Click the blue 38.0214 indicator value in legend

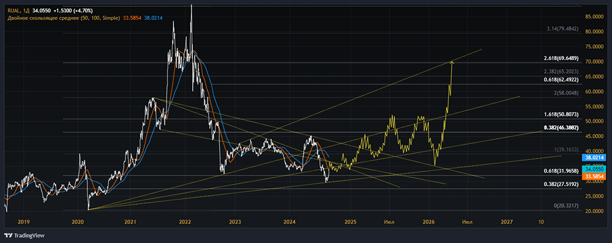click(153, 18)
